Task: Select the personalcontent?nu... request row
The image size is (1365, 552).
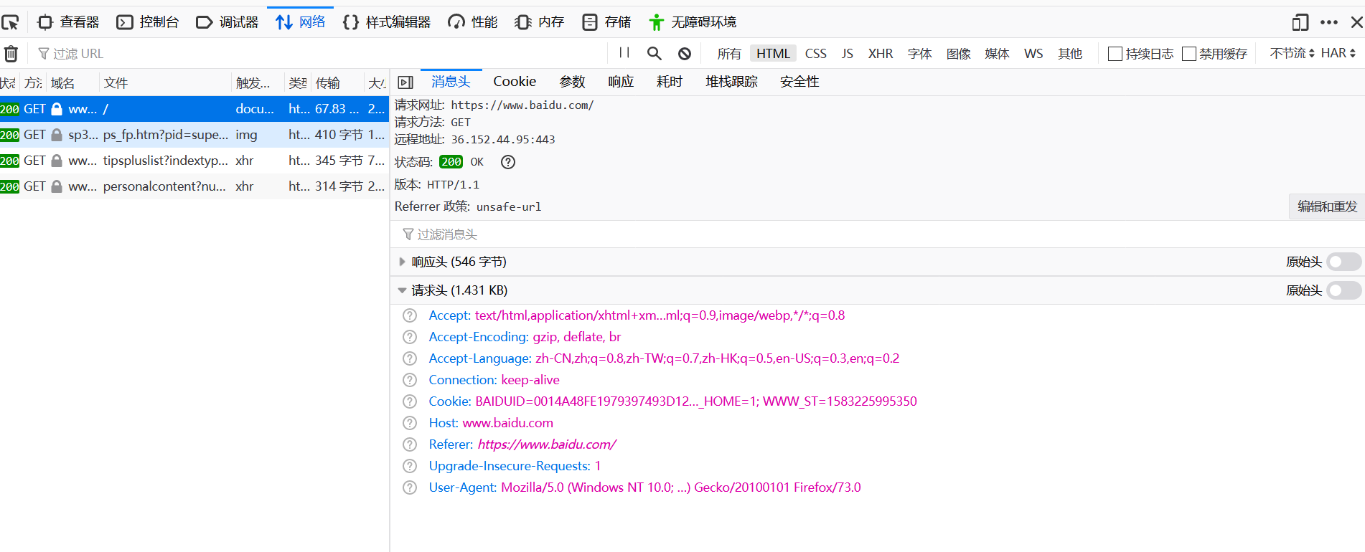Action: coord(194,186)
